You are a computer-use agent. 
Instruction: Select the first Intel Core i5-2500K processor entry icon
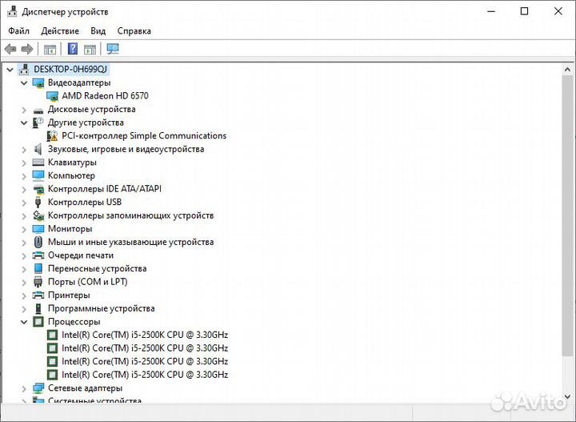coord(52,335)
